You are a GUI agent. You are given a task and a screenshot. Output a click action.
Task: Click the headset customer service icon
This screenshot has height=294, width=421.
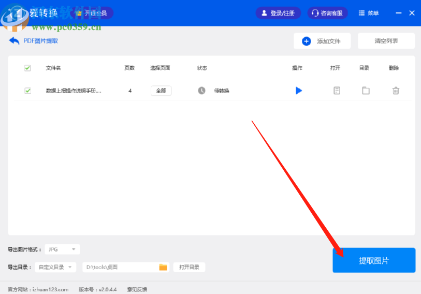[x=315, y=13]
